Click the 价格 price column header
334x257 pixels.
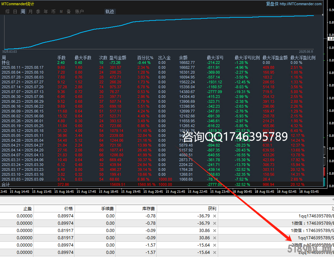click(x=69, y=209)
